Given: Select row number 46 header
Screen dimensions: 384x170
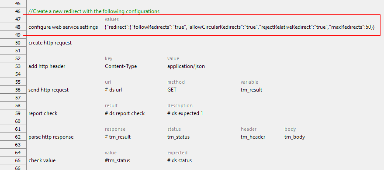Looking at the screenshot, I should pyautogui.click(x=13, y=11).
